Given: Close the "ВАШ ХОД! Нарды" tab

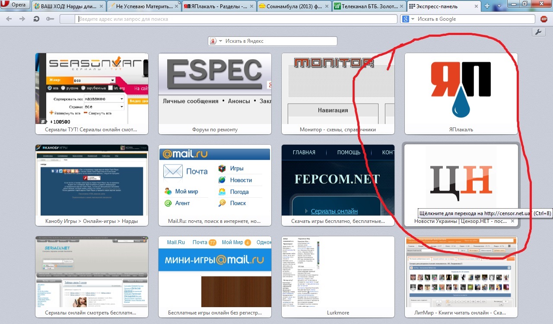Looking at the screenshot, I should point(101,6).
